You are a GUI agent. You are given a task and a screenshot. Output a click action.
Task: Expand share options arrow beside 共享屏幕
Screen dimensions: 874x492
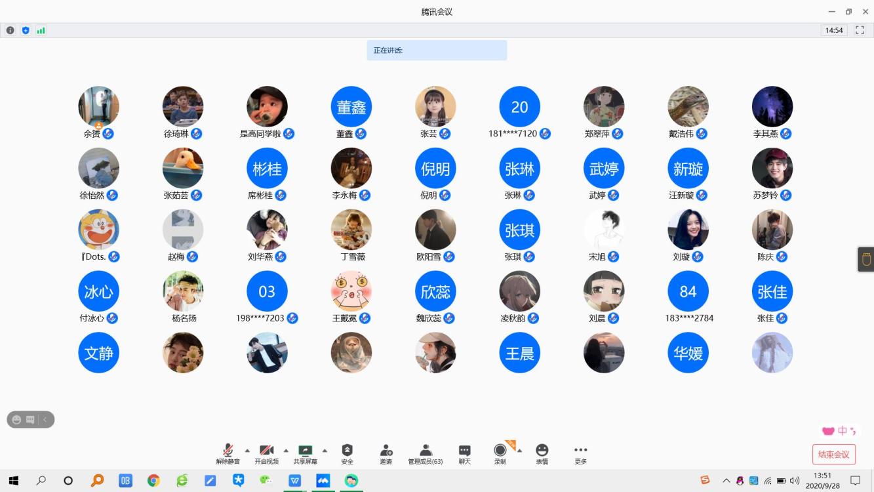325,450
